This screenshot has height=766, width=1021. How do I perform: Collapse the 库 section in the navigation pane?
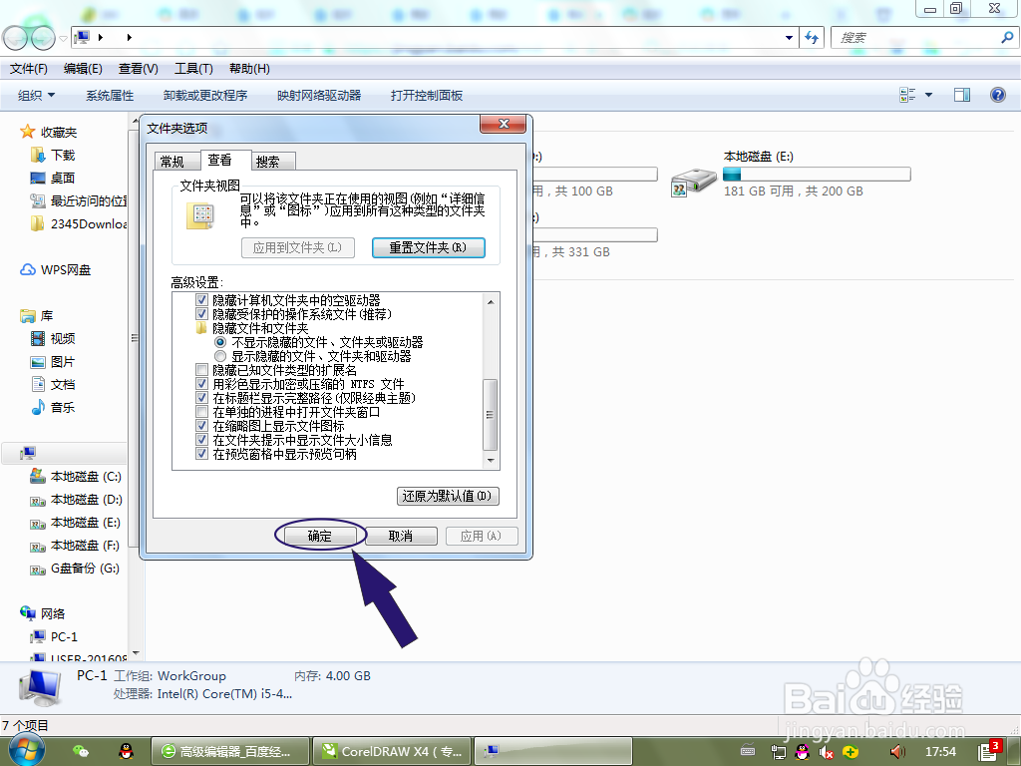coord(16,315)
